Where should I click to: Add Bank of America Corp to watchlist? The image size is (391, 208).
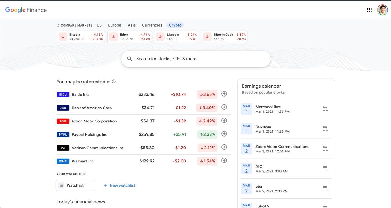[224, 107]
